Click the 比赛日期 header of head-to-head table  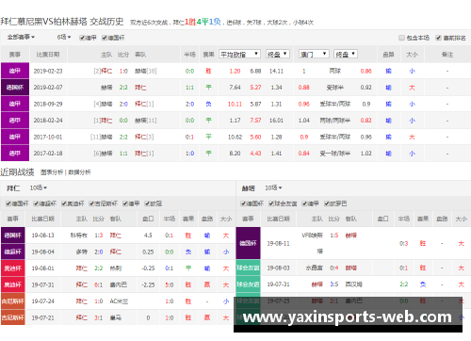coord(48,55)
